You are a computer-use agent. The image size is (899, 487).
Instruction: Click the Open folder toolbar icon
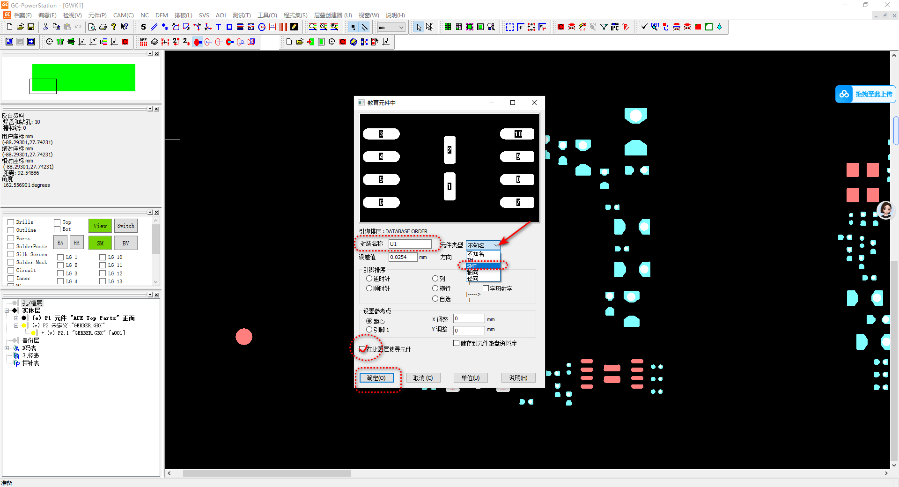tap(20, 27)
